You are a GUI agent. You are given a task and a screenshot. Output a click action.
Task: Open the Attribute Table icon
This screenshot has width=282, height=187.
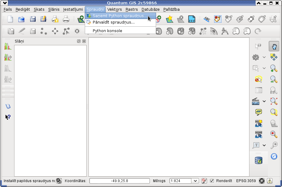pyautogui.click(x=258, y=90)
